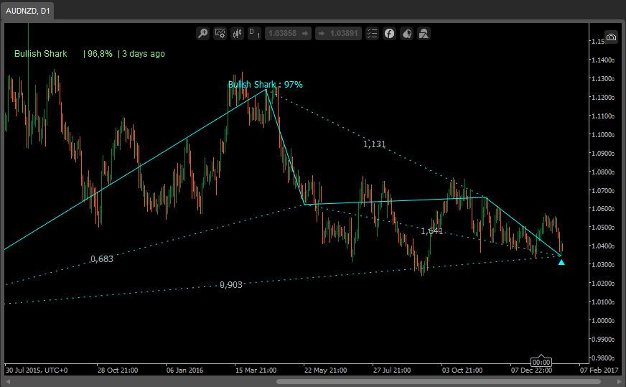Screen dimensions: 626x387
Task: Open the shapes drawing tools icon
Action: tap(424, 33)
